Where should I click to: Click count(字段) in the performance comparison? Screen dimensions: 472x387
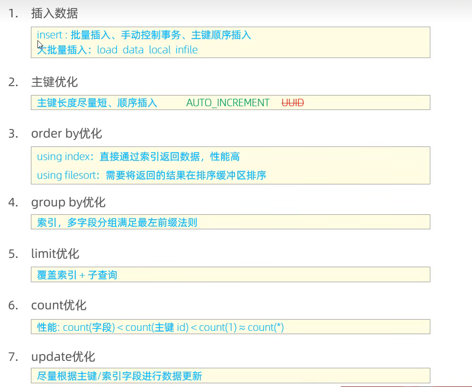pyautogui.click(x=88, y=328)
